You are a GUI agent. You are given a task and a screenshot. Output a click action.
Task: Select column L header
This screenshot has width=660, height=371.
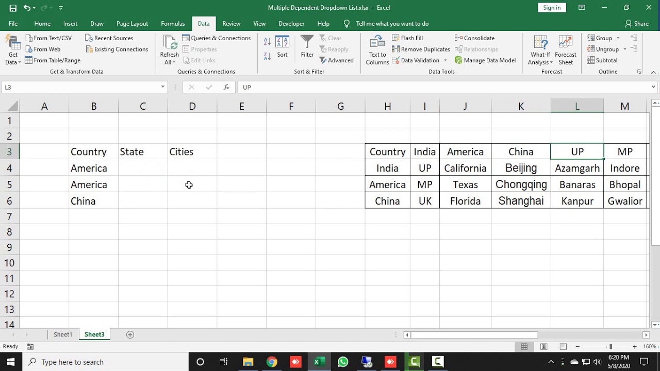click(x=577, y=106)
